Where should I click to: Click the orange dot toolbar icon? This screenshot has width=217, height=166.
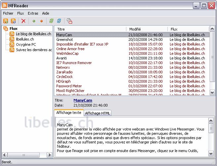pos(41,21)
